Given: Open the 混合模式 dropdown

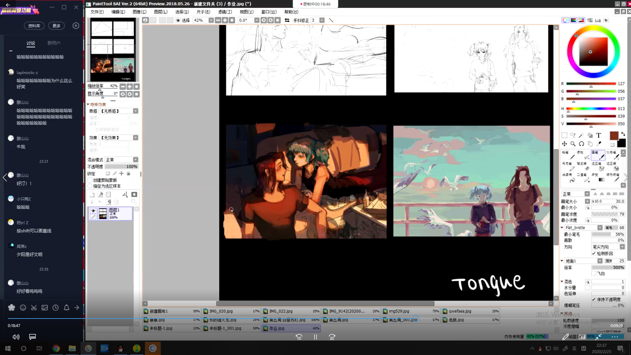Looking at the screenshot, I should 135,160.
